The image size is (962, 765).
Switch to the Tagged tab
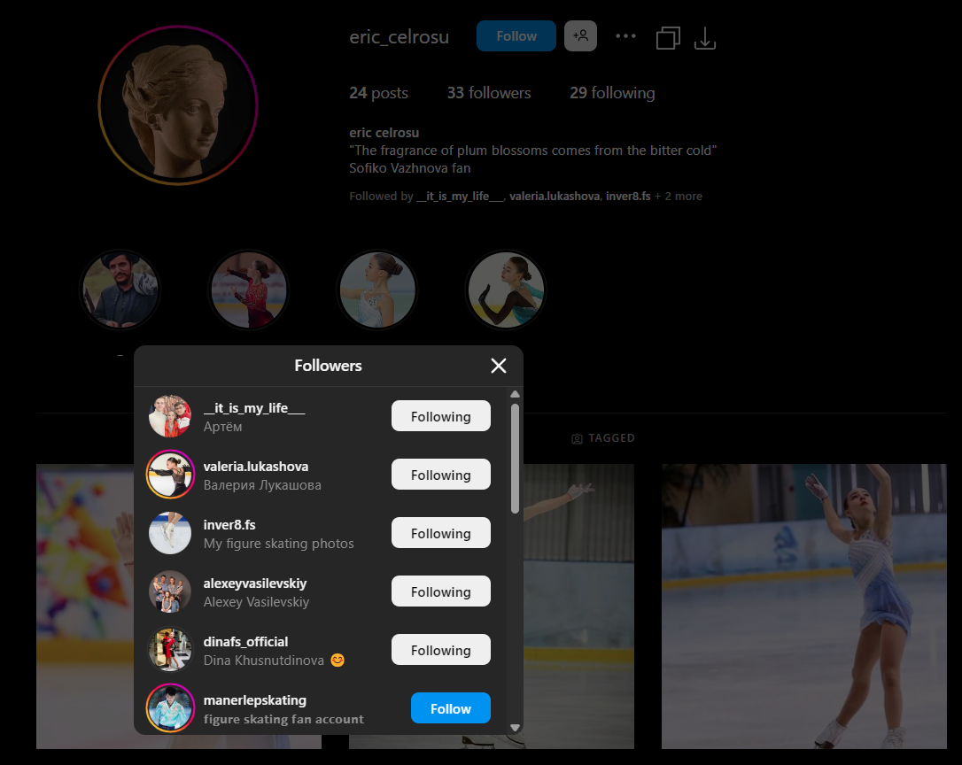coord(603,438)
